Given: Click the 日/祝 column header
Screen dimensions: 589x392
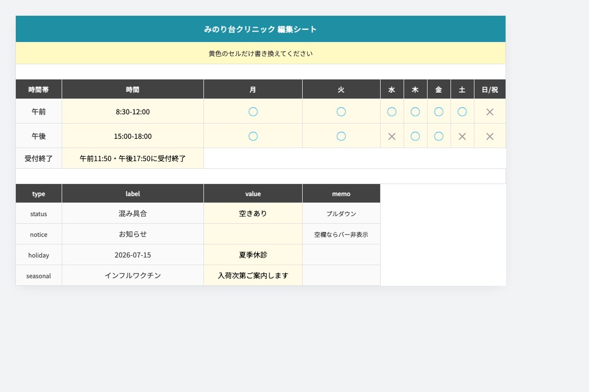Looking at the screenshot, I should click(490, 89).
